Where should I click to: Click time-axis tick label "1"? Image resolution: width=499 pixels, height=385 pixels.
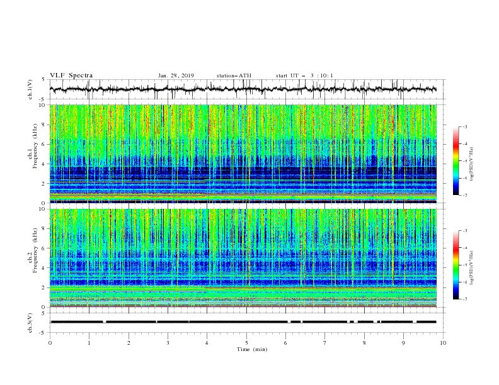[x=89, y=343]
